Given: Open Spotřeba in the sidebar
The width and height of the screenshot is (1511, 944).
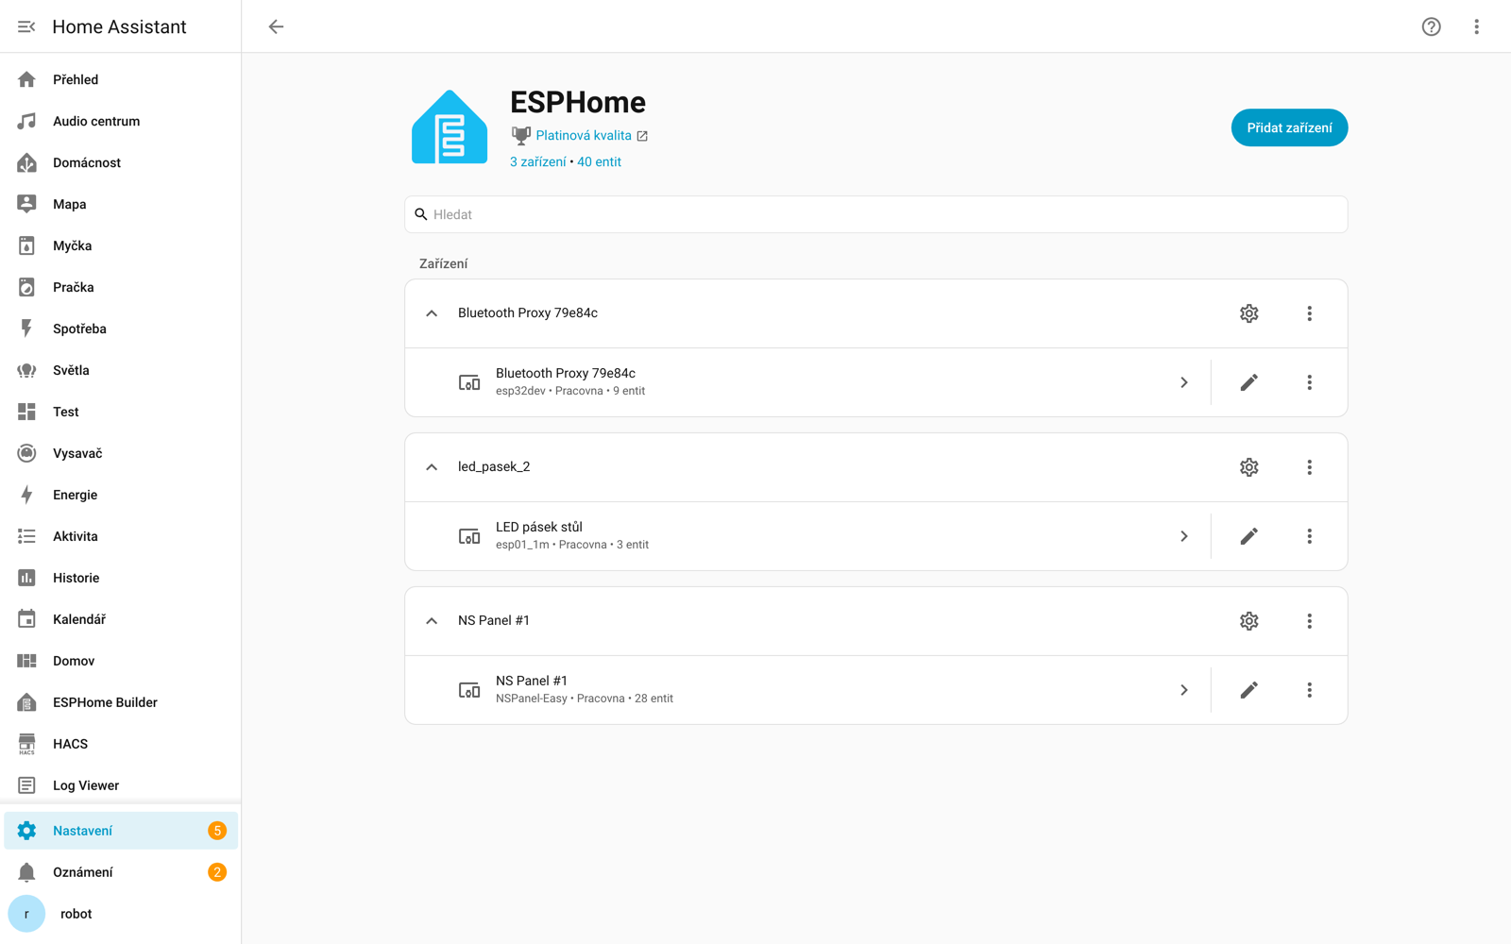Looking at the screenshot, I should (121, 329).
